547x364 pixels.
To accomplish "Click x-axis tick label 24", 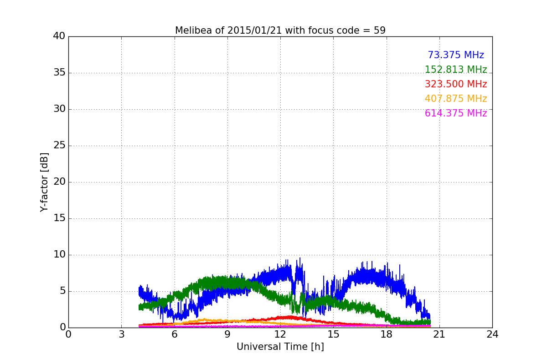I will pos(492,334).
